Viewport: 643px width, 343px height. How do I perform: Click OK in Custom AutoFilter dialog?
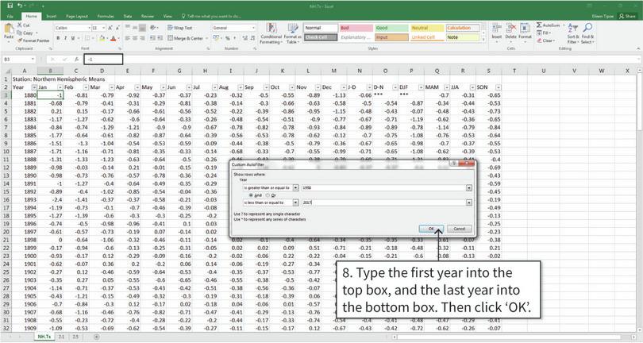pyautogui.click(x=432, y=228)
